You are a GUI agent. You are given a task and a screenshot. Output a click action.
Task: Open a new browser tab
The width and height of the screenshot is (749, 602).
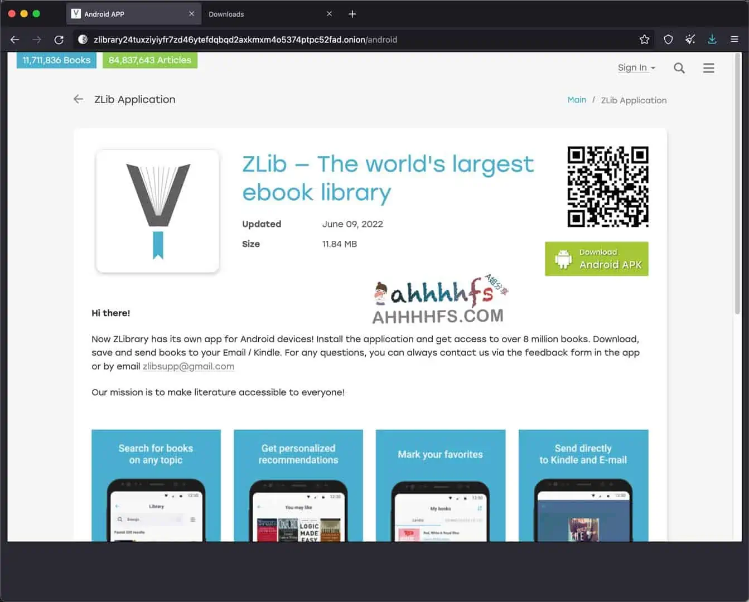pos(352,14)
